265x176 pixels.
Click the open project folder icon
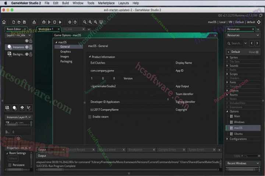(19, 22)
